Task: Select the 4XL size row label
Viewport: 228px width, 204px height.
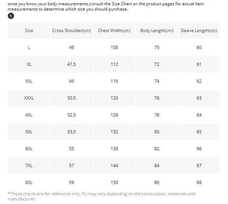Action: (x=29, y=115)
